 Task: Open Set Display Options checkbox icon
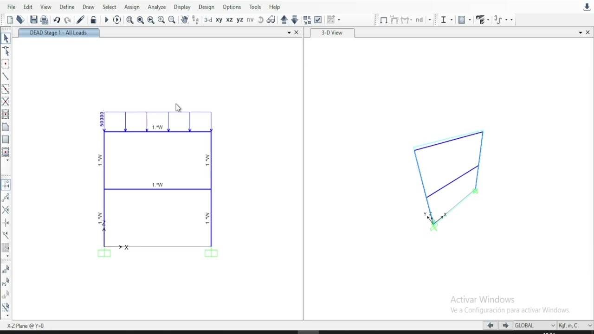pos(318,19)
